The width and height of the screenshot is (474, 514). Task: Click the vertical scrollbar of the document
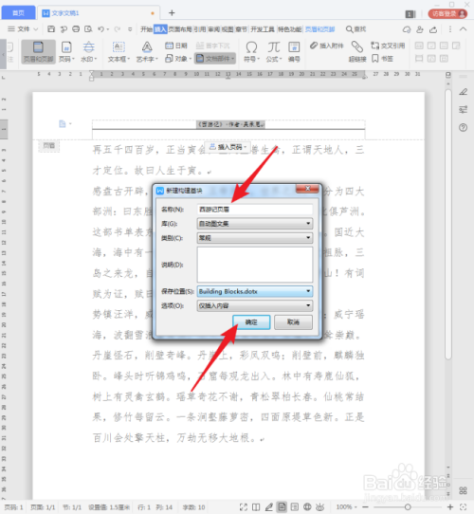pos(448,225)
